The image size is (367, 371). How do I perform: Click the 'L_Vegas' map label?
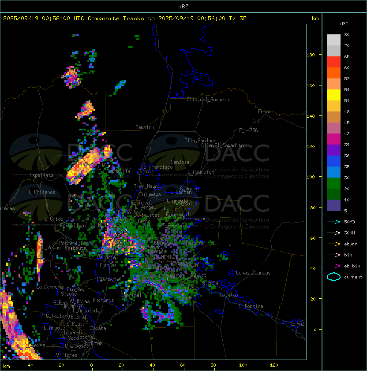pos(51,248)
